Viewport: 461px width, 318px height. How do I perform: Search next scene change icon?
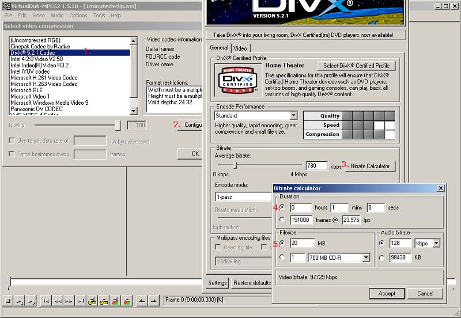coord(127,301)
